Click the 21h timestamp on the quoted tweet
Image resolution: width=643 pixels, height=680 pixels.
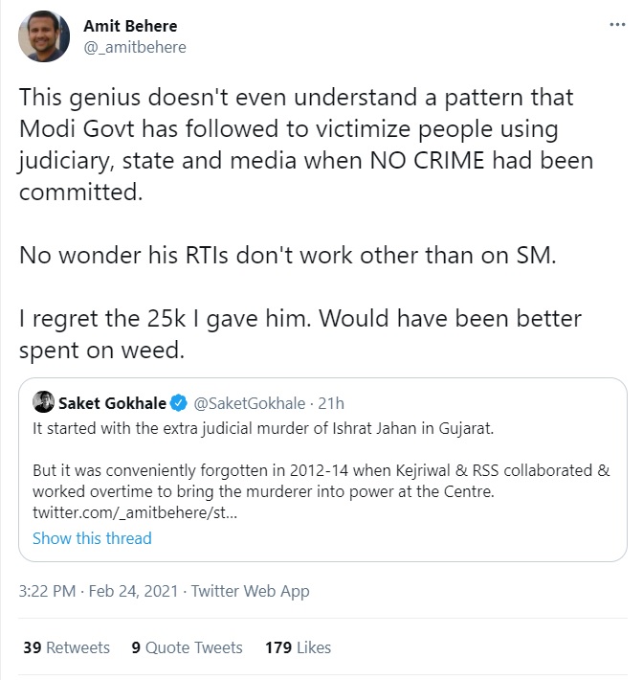pos(330,401)
